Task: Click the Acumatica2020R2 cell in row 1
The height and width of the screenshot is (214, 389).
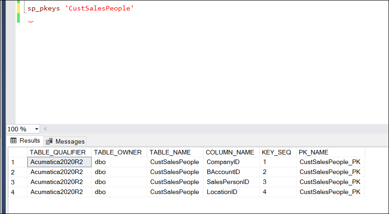Action: 56,162
